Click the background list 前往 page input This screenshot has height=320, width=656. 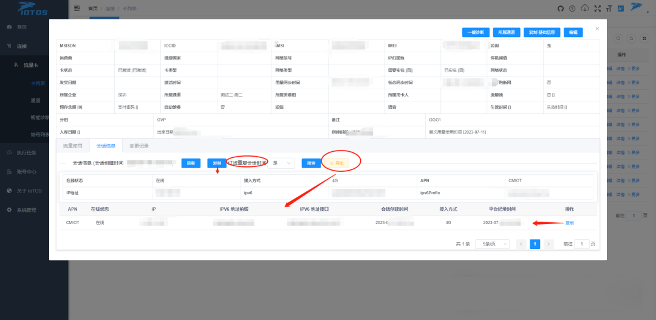[634, 216]
